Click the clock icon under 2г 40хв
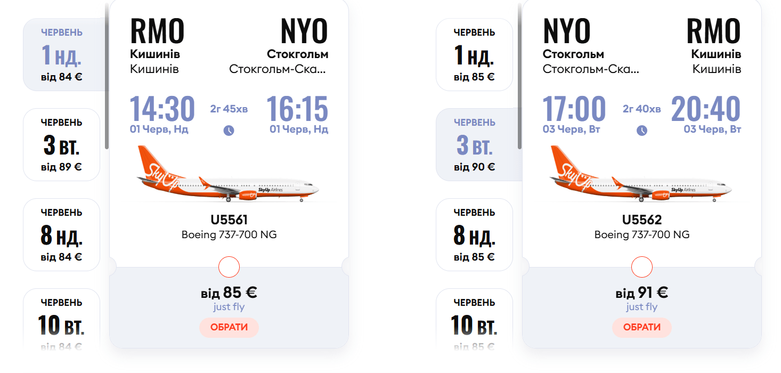The width and height of the screenshot is (781, 373). coord(642,131)
